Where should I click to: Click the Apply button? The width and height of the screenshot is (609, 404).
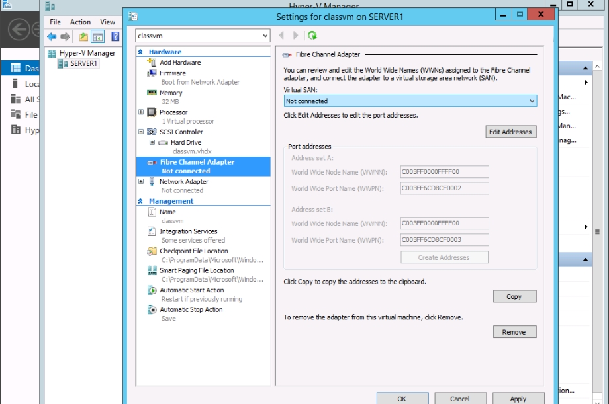[x=518, y=398]
